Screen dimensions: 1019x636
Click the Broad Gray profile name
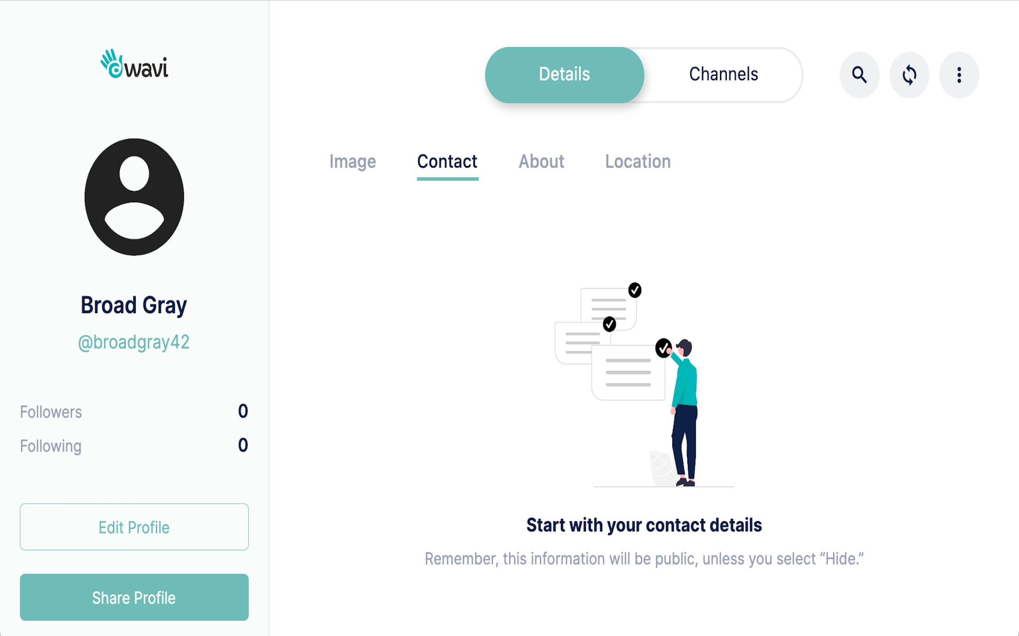134,305
